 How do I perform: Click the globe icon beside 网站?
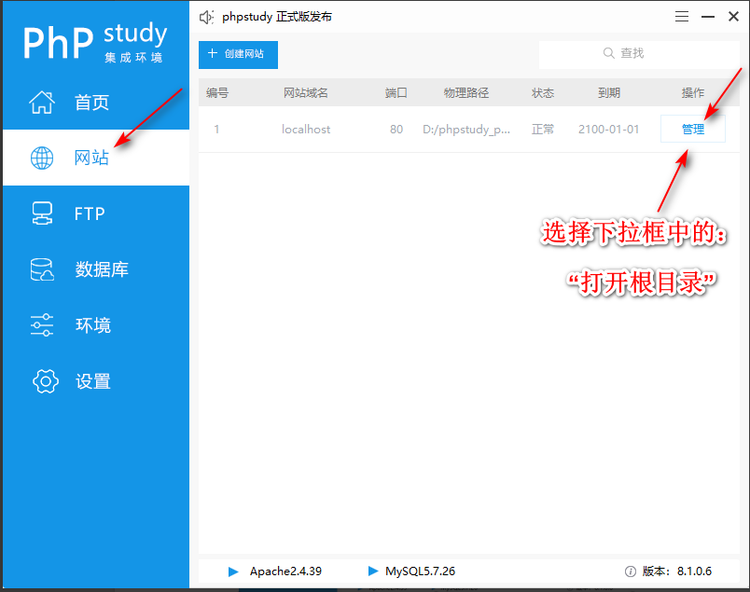42,158
